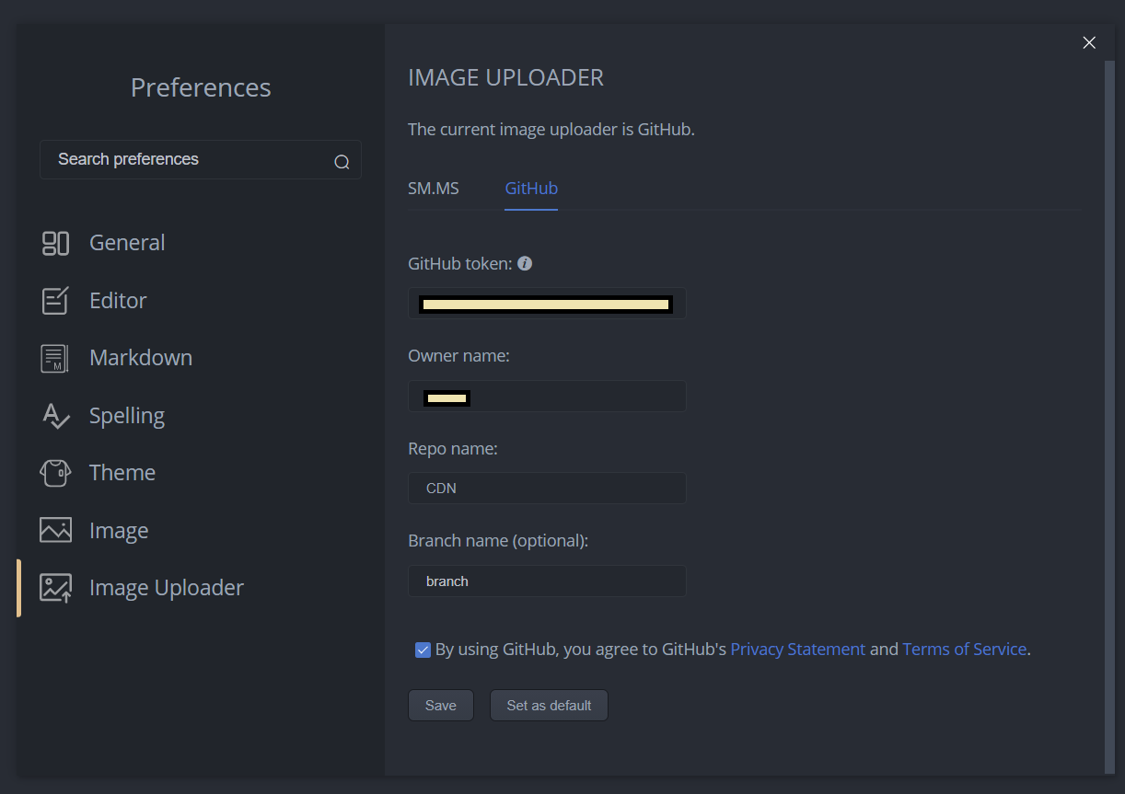
Task: Click the 'Owner name:' label
Action: [458, 356]
